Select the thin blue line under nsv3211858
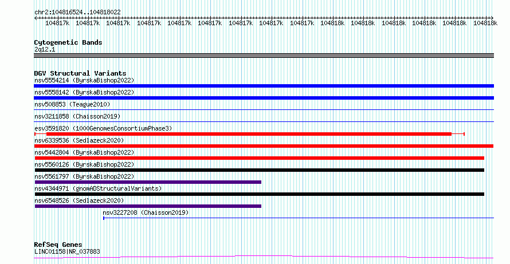 pos(264,122)
